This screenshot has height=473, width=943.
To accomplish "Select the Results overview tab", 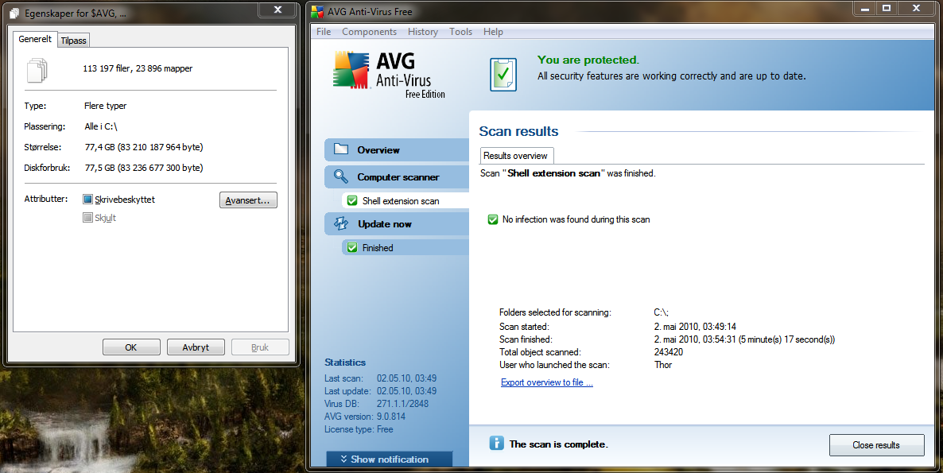I will tap(516, 156).
